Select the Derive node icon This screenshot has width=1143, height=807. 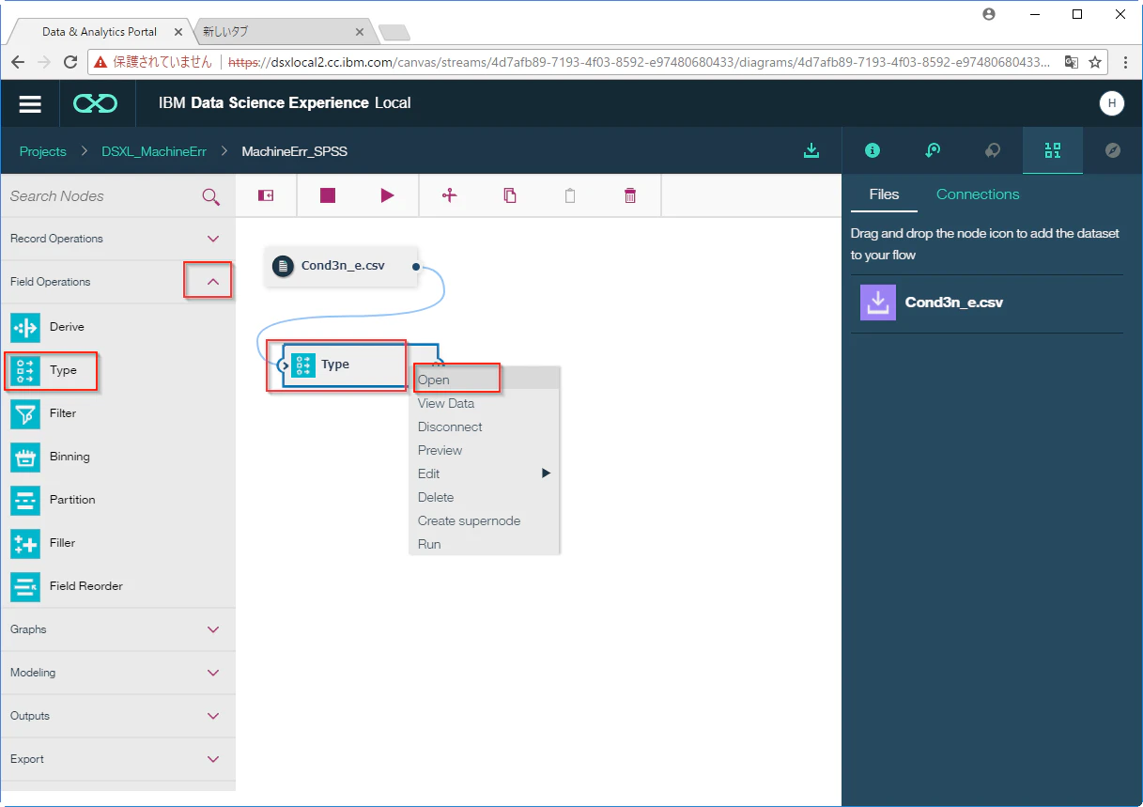25,327
